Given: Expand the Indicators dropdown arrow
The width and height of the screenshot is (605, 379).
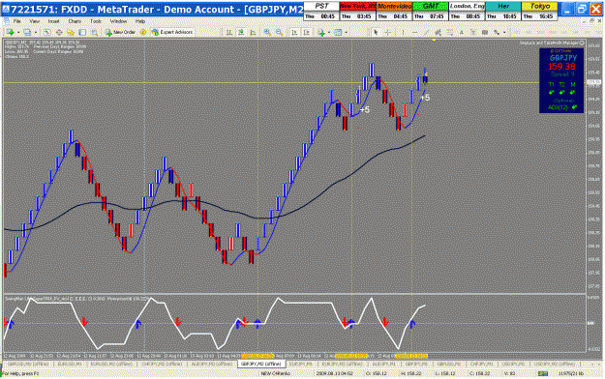Looking at the screenshot, I should [x=329, y=33].
